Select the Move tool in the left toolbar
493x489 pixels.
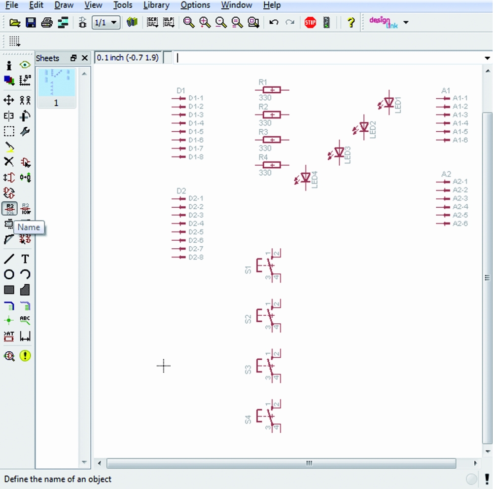9,100
